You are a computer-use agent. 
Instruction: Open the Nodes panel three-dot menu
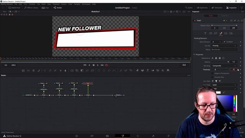point(189,76)
